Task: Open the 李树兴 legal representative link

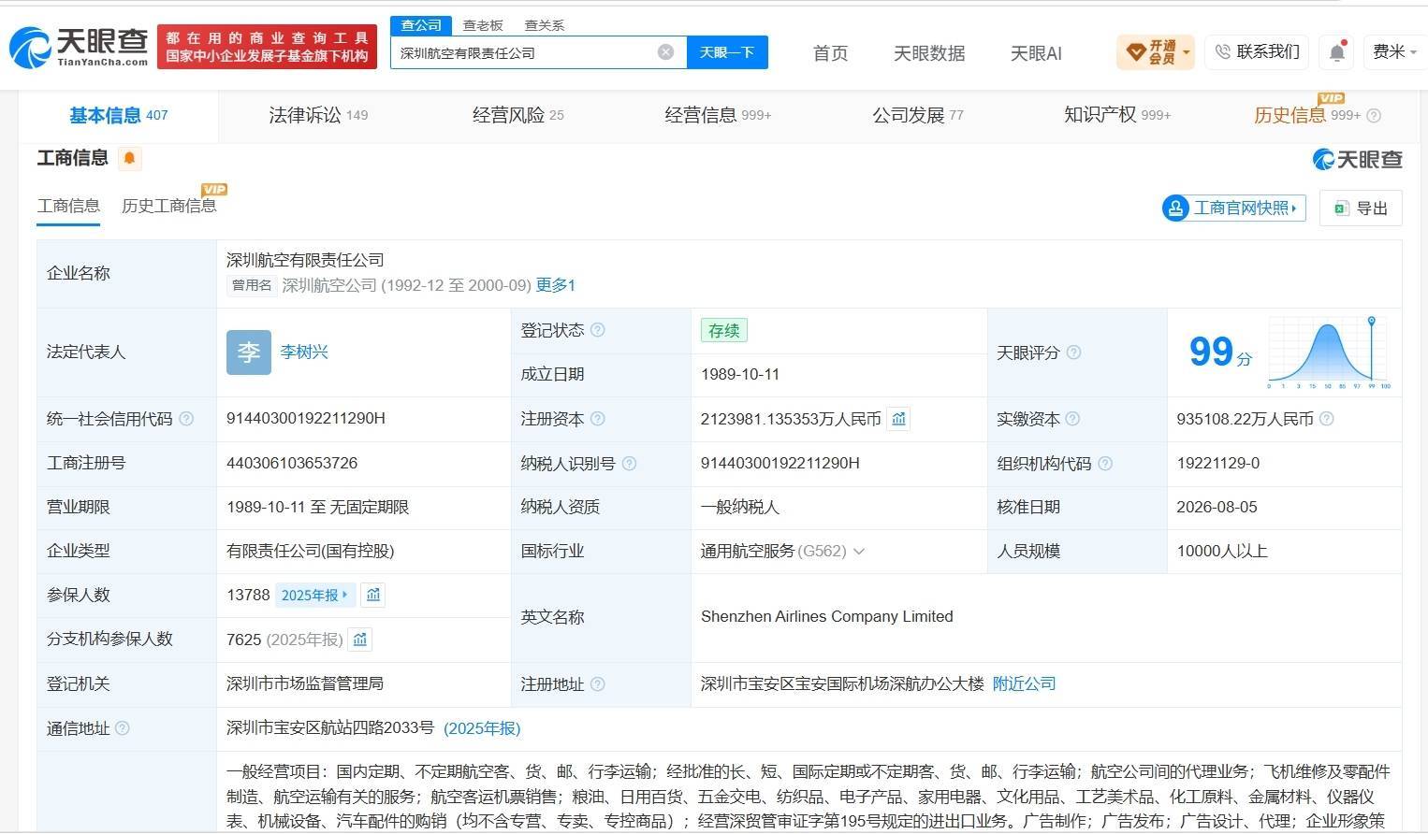Action: (304, 352)
